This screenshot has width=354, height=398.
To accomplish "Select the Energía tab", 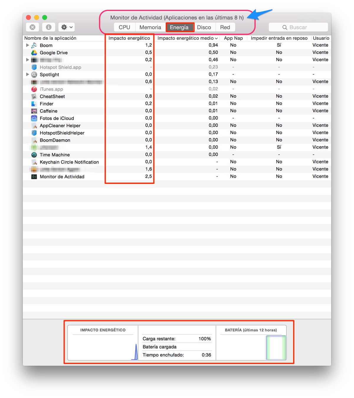I will click(x=179, y=27).
